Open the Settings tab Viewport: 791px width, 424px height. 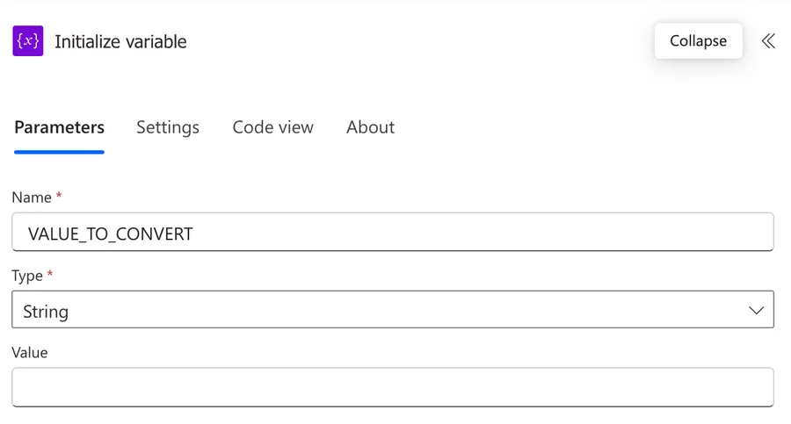[x=168, y=127]
